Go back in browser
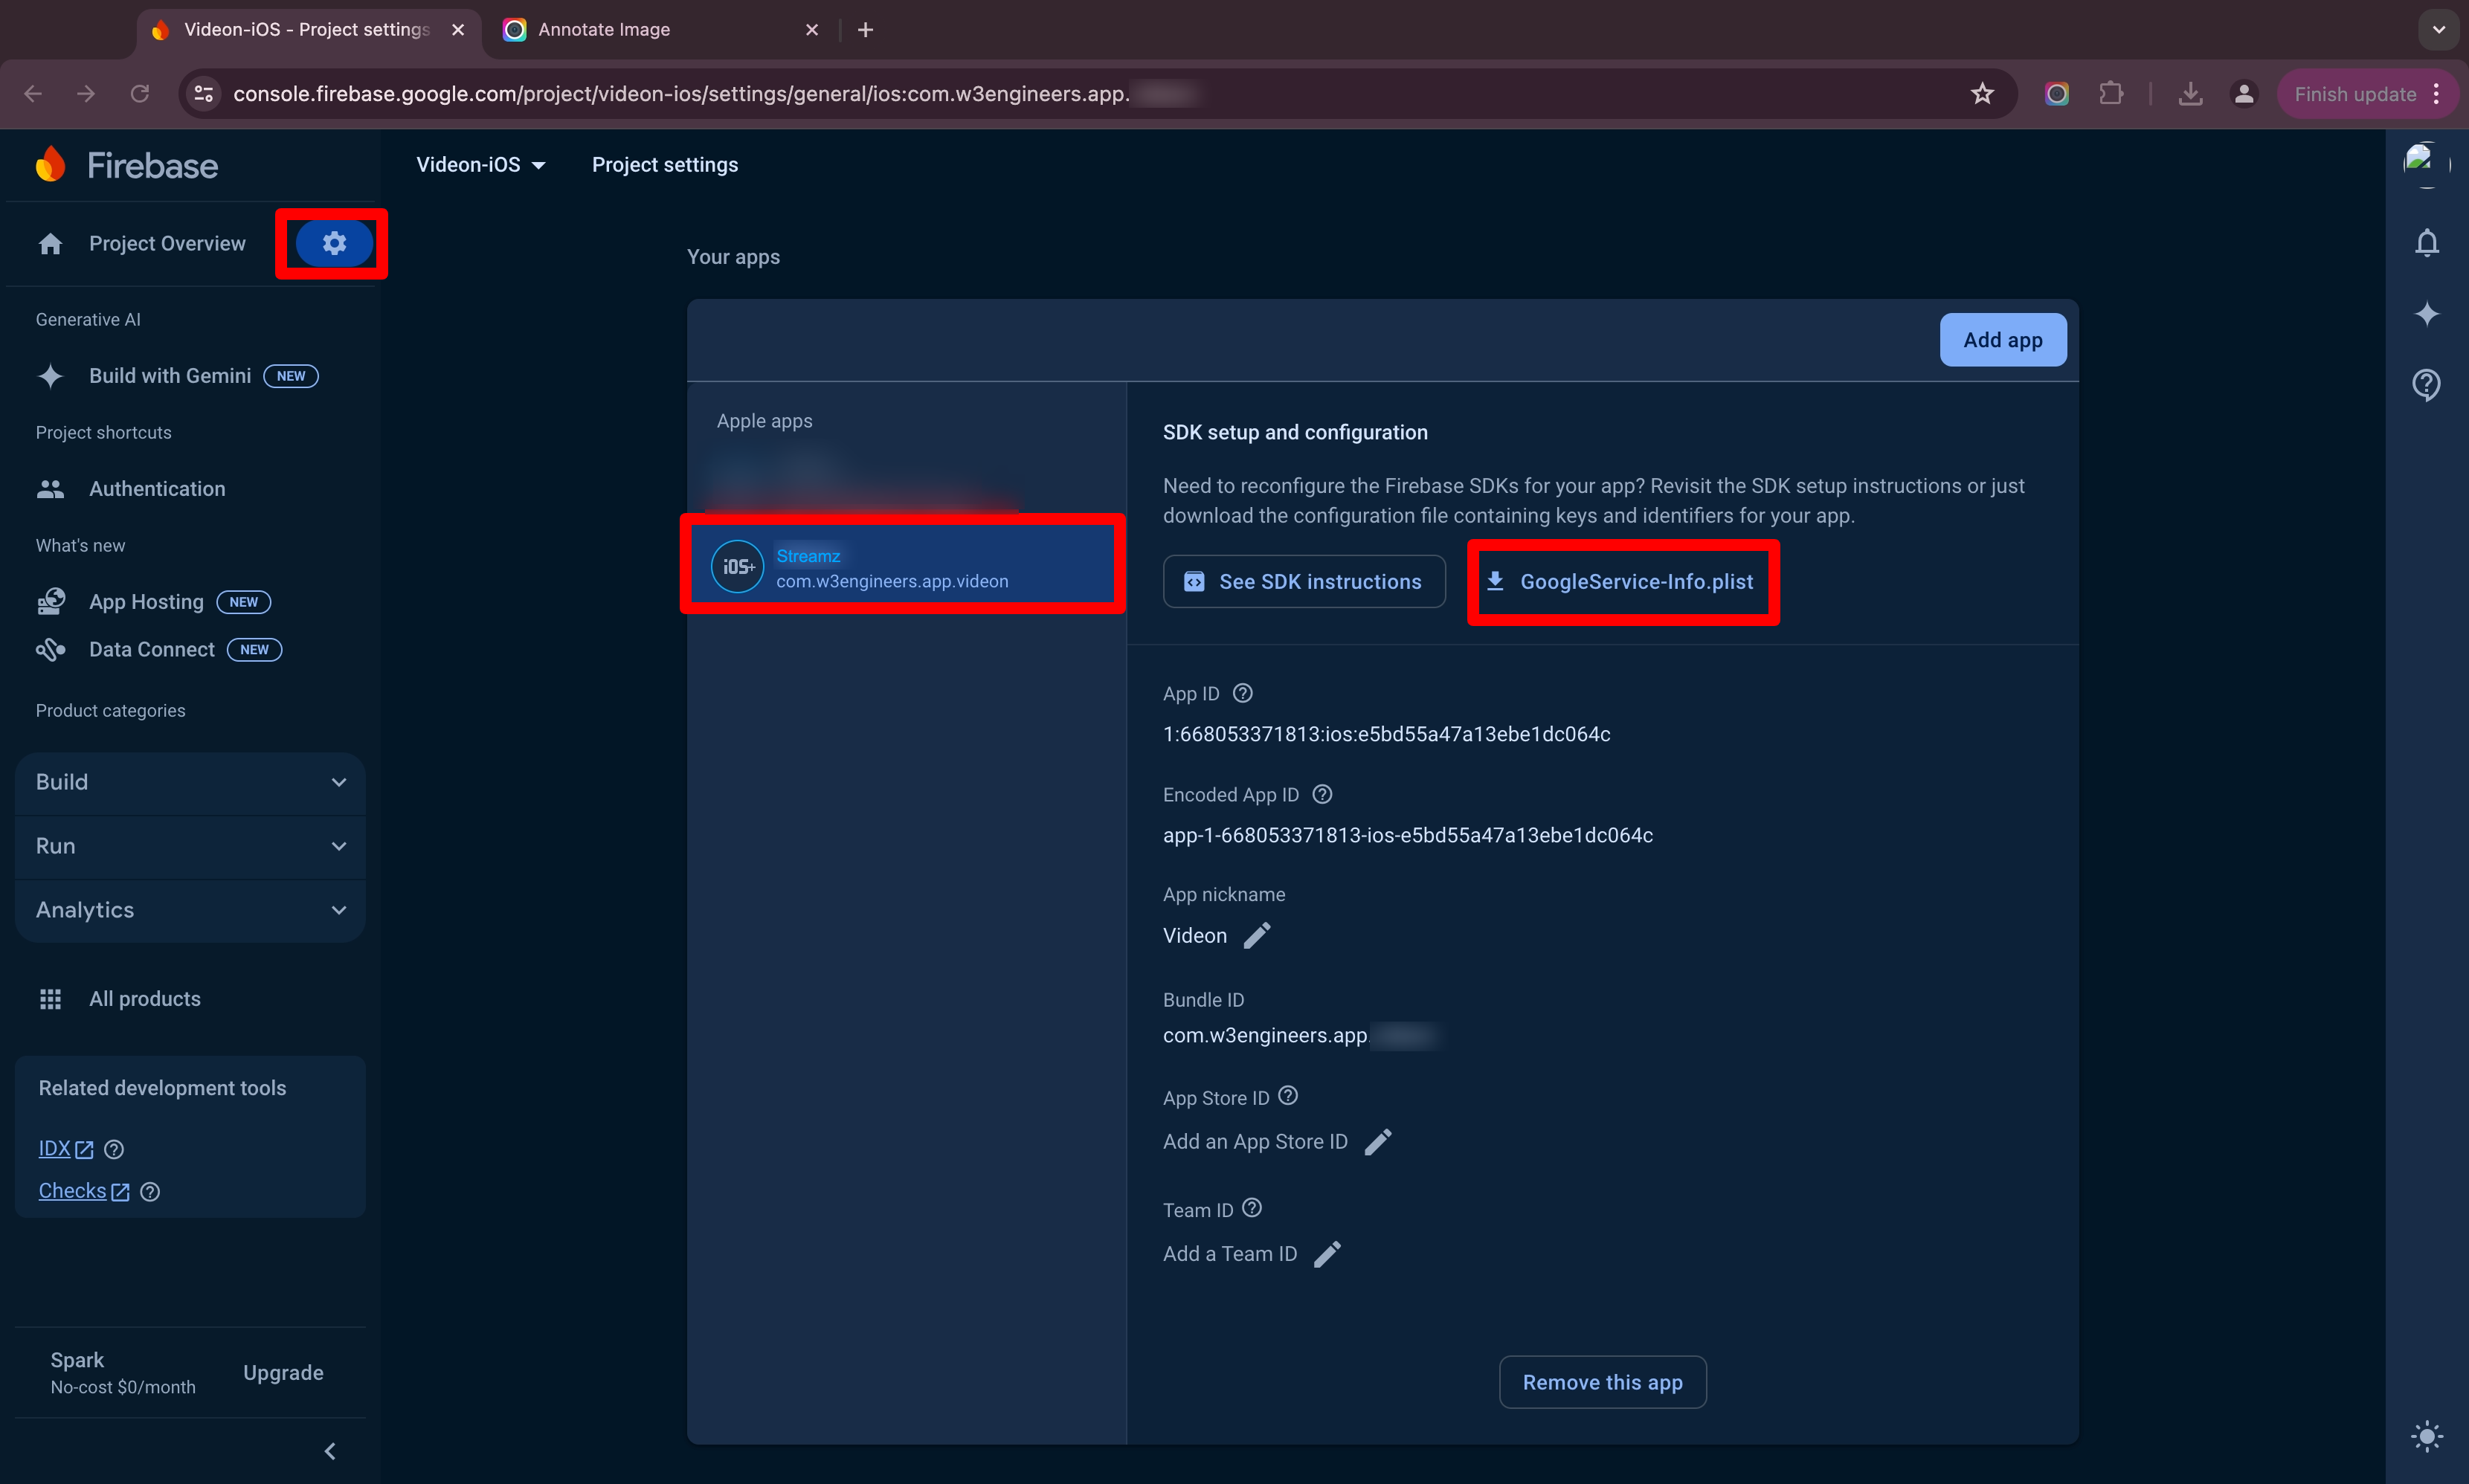 point(33,94)
